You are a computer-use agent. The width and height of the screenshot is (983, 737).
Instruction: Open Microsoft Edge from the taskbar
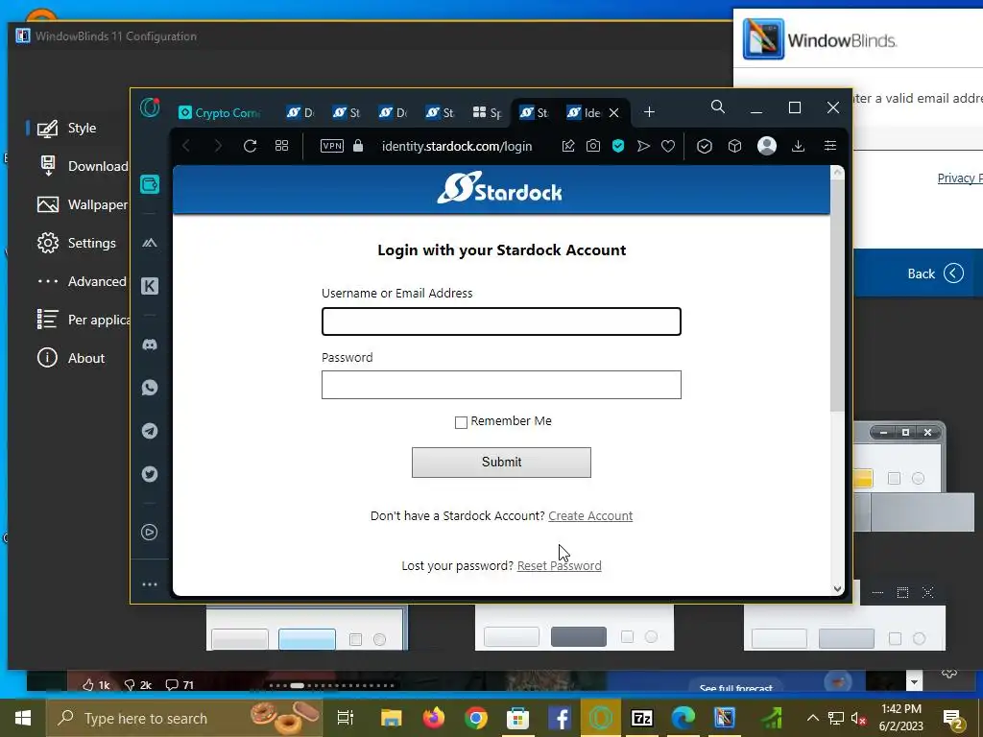coord(683,718)
